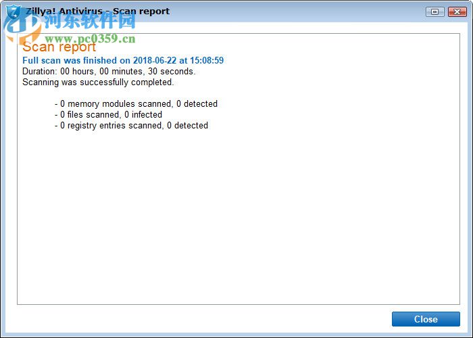This screenshot has width=473, height=338.
Task: Click the Zillya shield icon in title bar
Action: [14, 12]
